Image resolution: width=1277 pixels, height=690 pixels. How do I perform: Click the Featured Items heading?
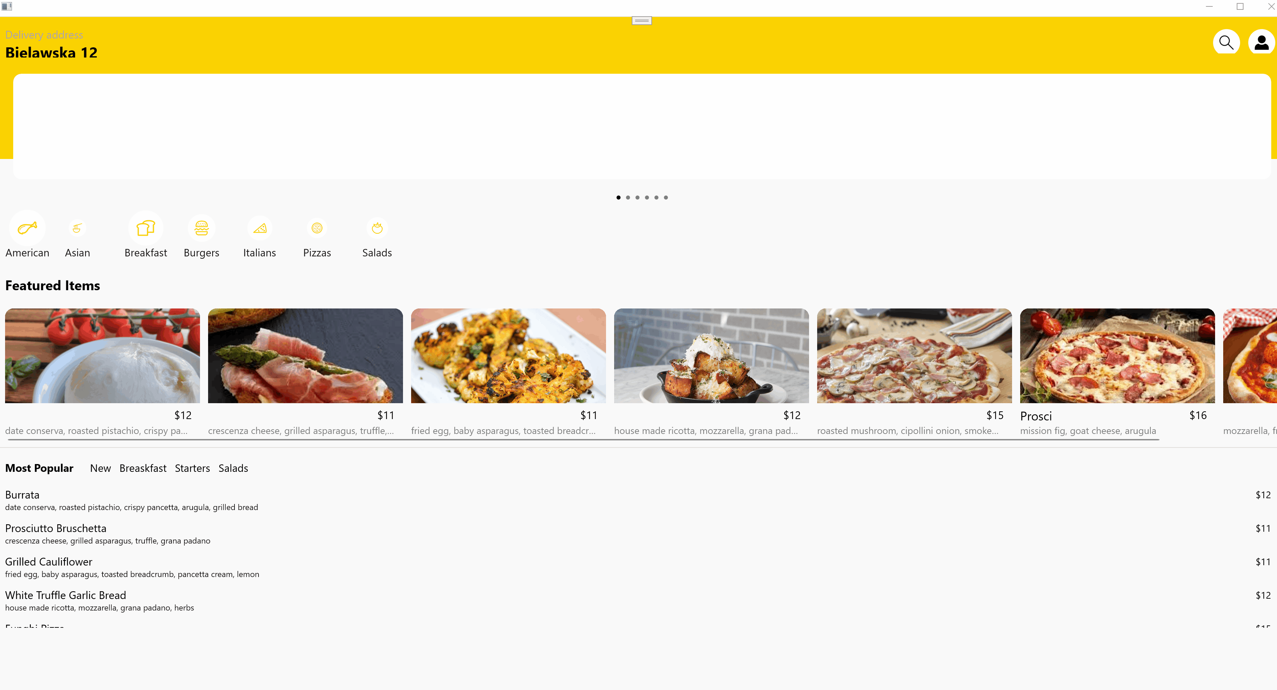[52, 285]
